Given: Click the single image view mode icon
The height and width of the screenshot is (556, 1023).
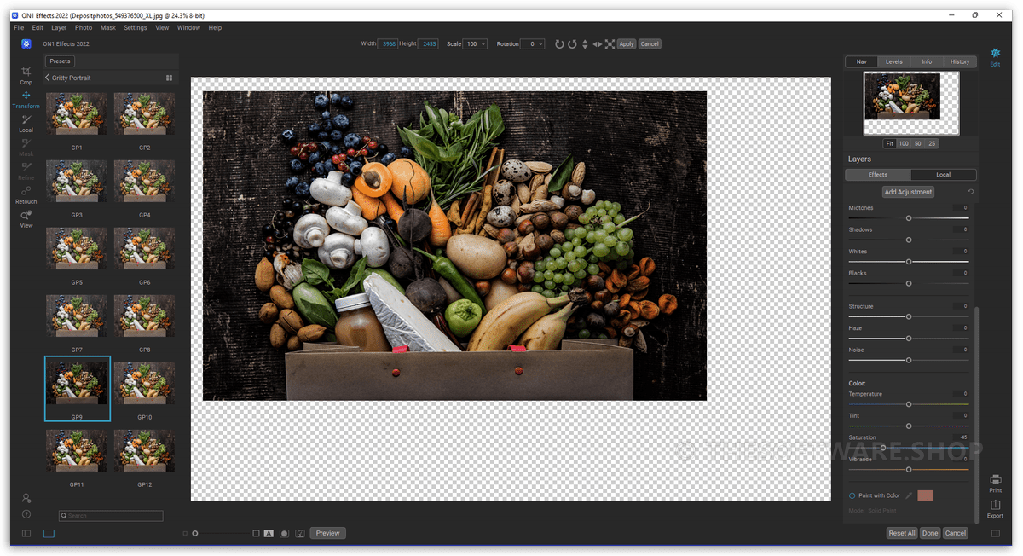Looking at the screenshot, I should tap(49, 533).
